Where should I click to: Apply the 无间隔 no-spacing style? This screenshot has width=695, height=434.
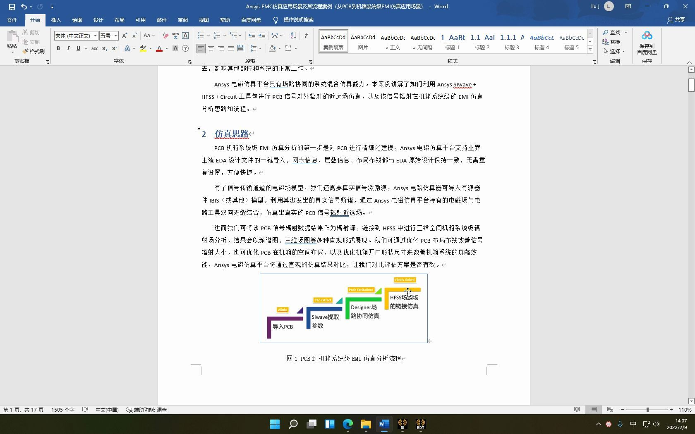[x=422, y=41]
